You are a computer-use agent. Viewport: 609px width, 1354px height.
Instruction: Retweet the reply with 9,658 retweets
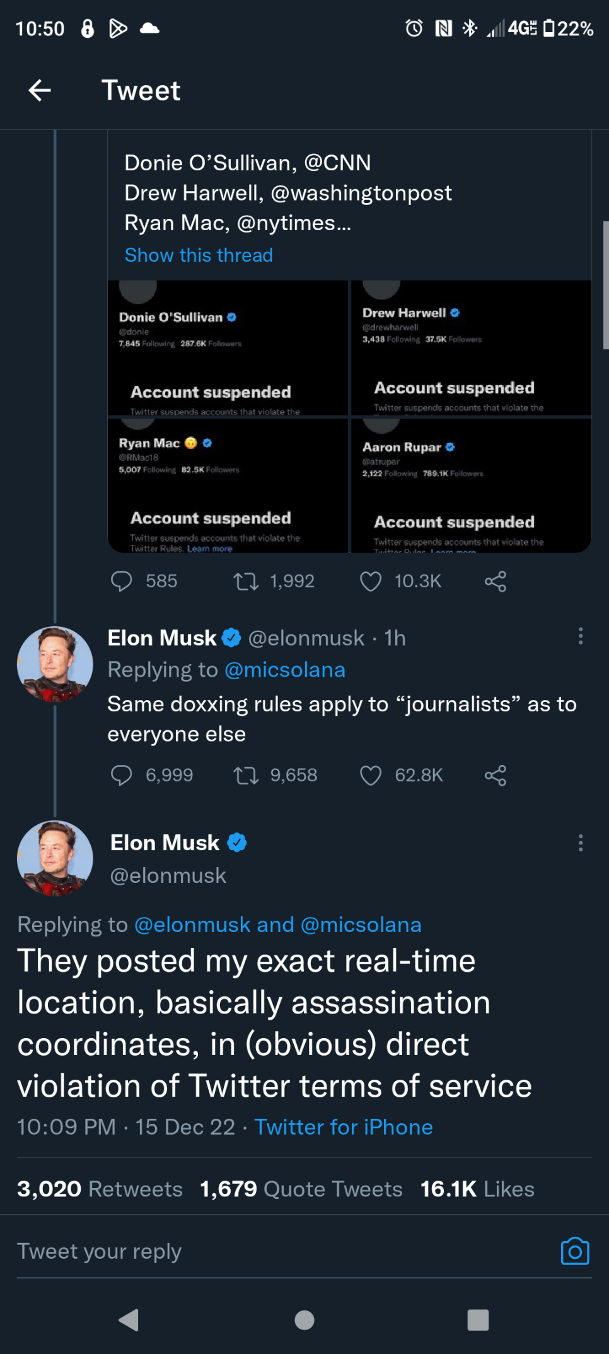246,775
